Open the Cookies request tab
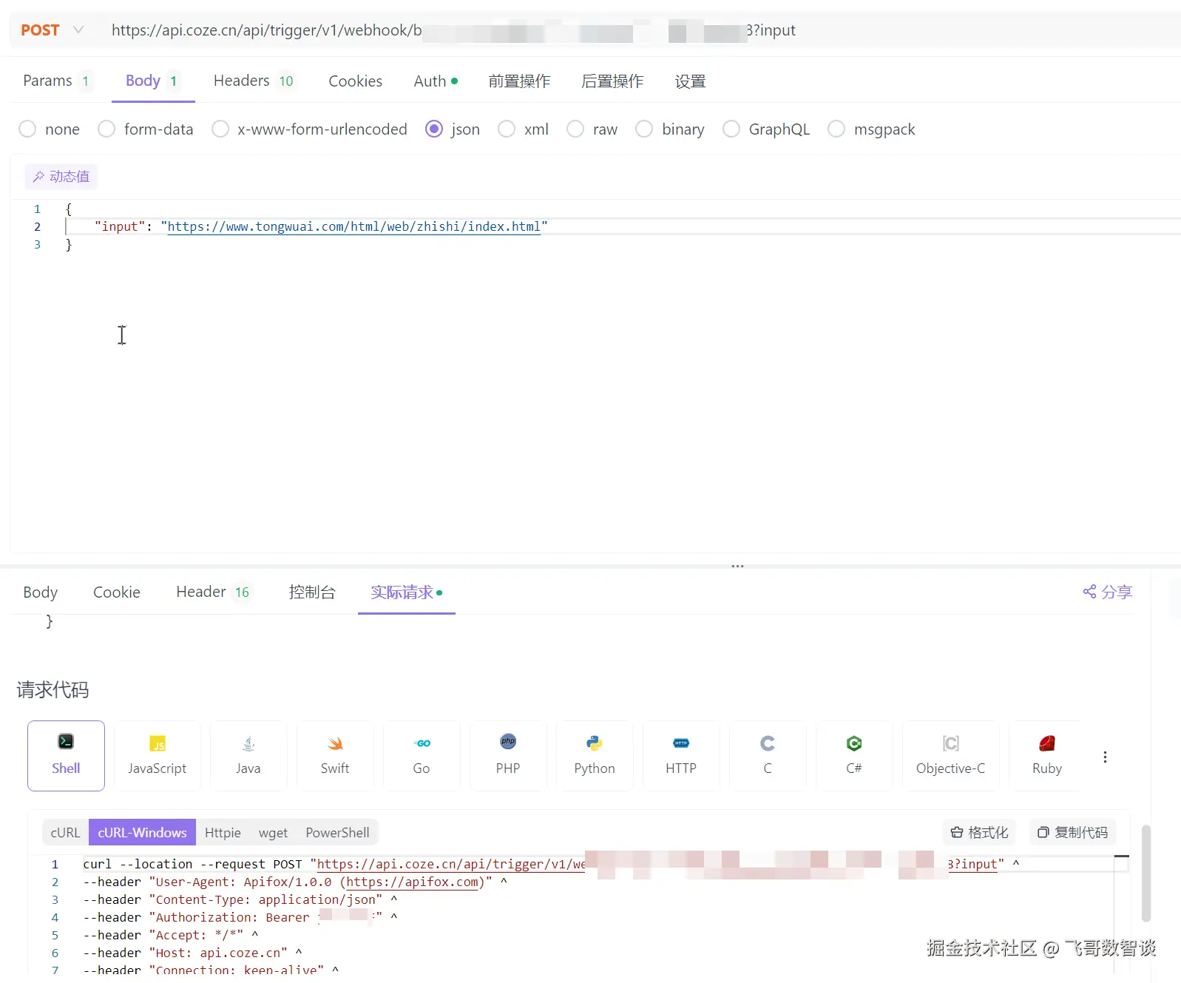 [356, 81]
